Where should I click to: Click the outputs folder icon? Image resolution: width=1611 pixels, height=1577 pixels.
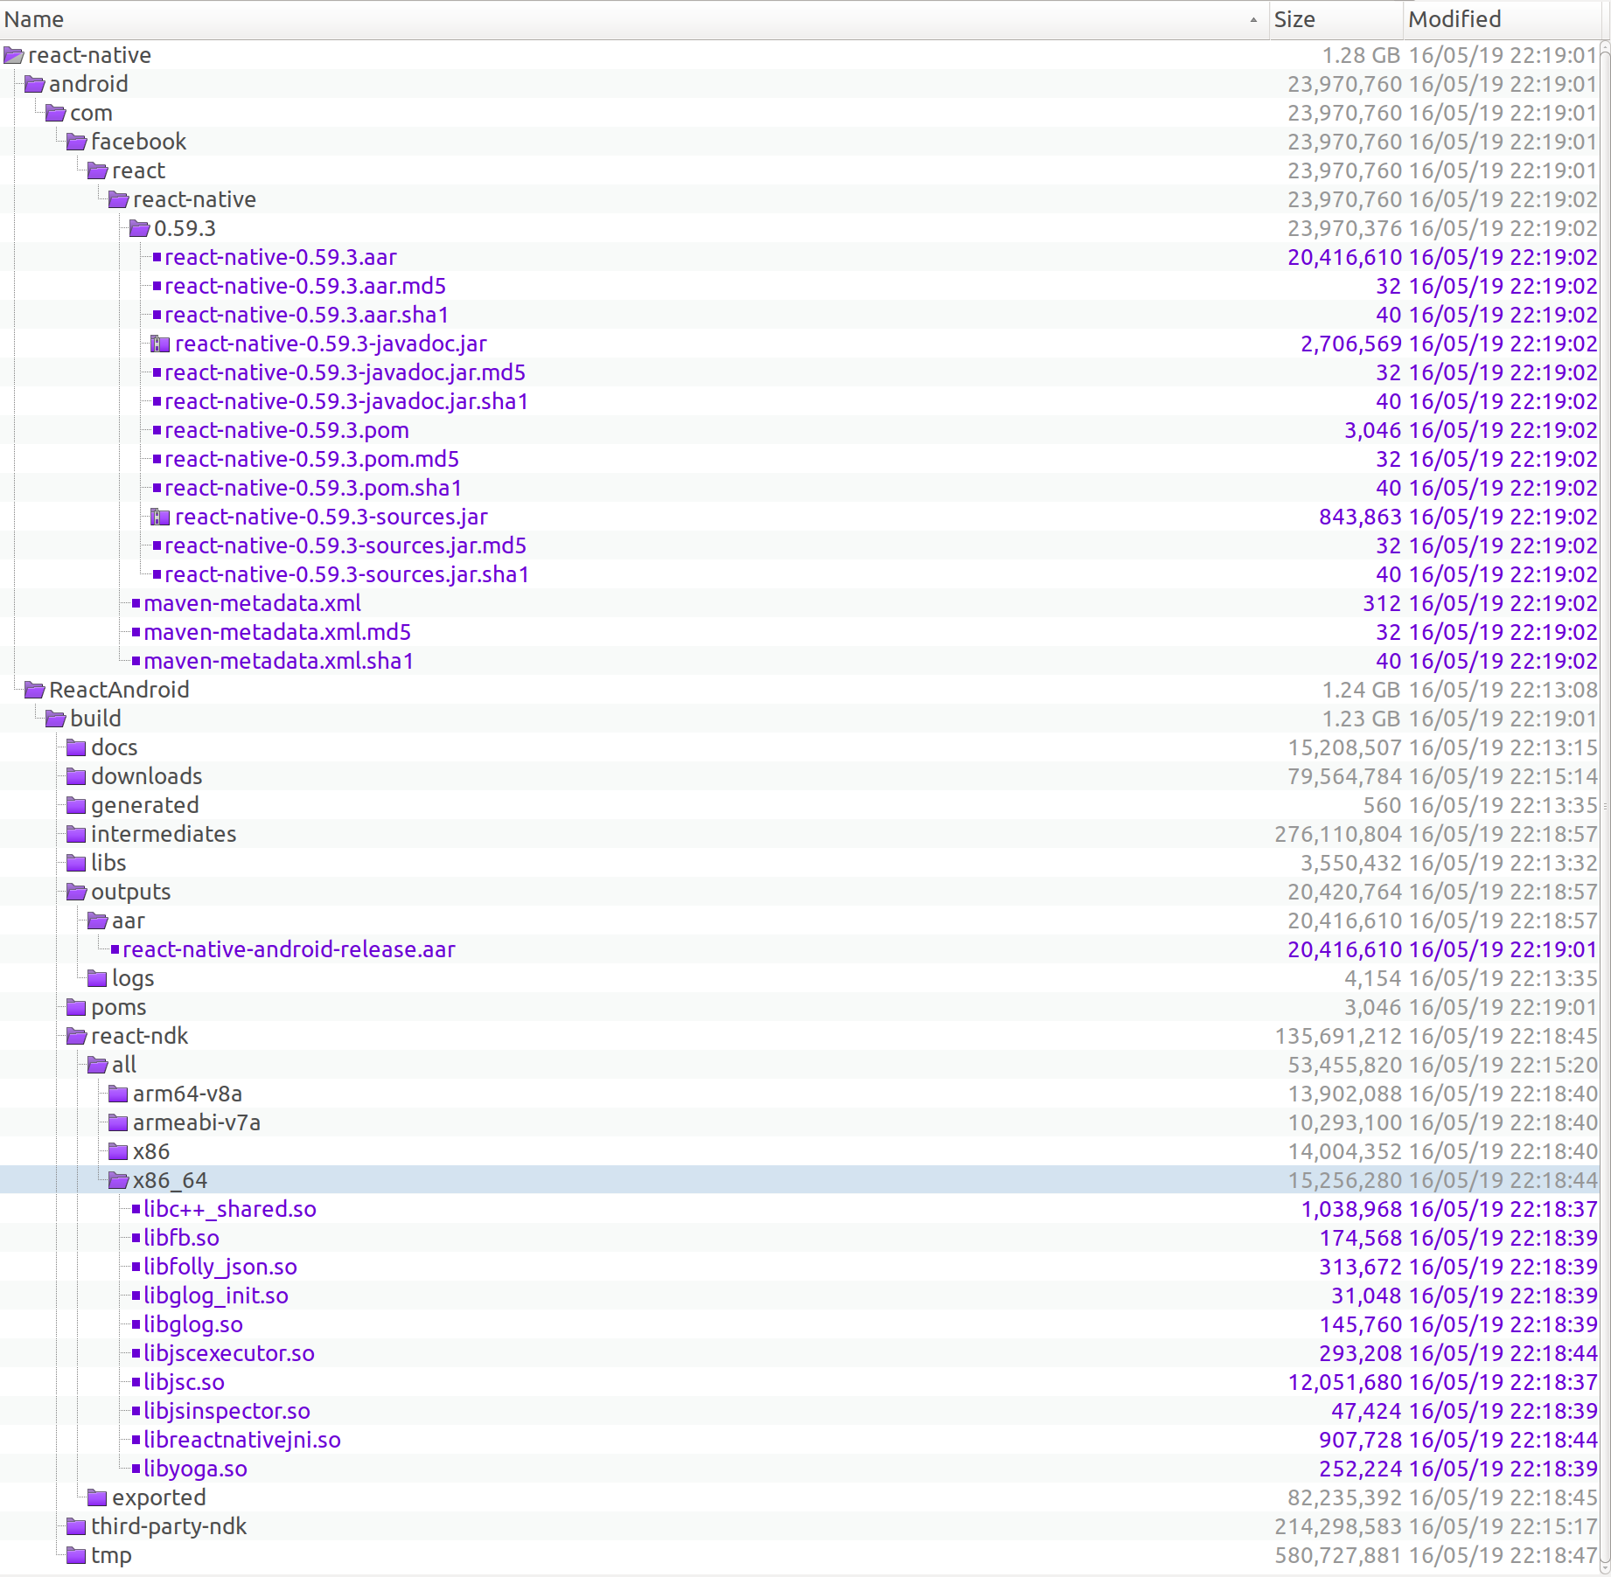tap(76, 893)
